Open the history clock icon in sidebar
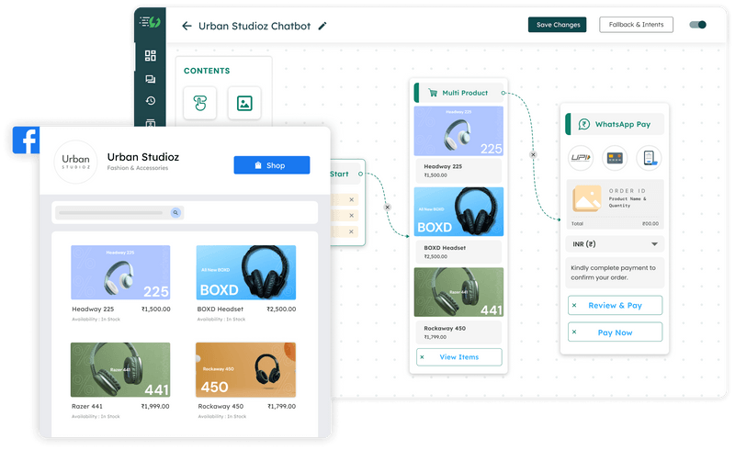This screenshot has width=735, height=450. tap(151, 101)
